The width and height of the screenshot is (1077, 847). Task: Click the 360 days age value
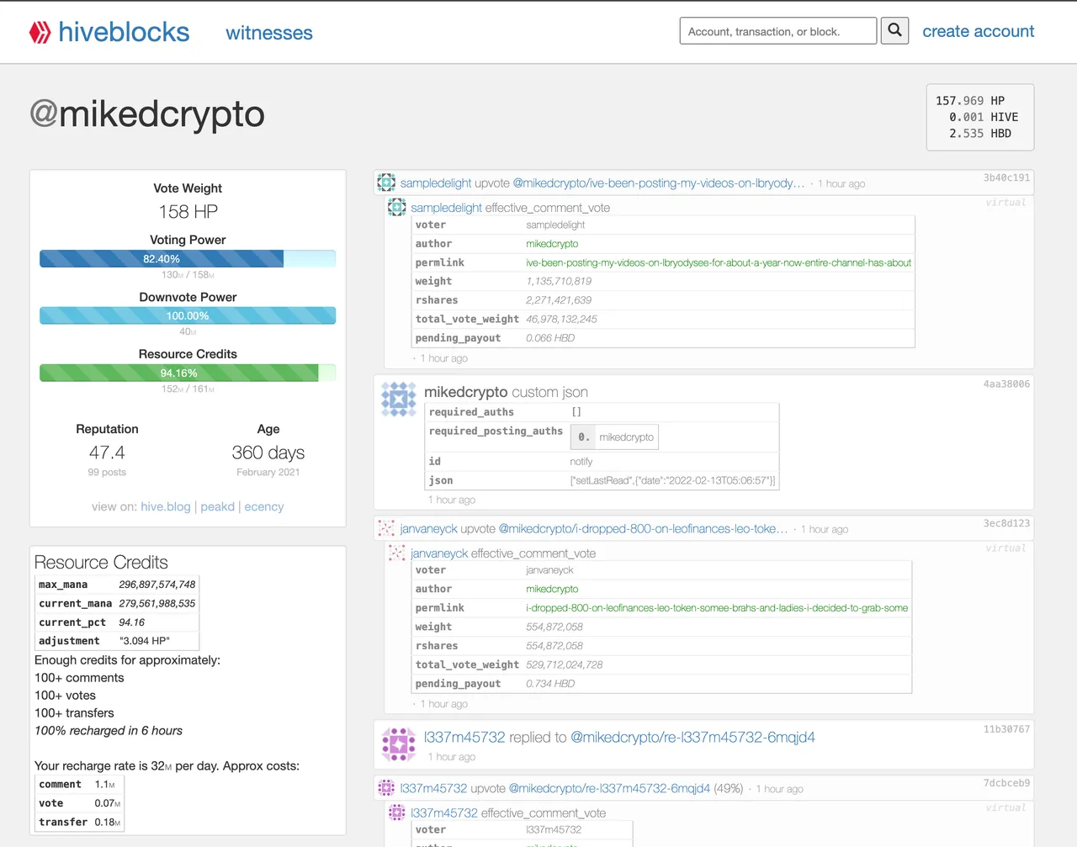(x=268, y=453)
